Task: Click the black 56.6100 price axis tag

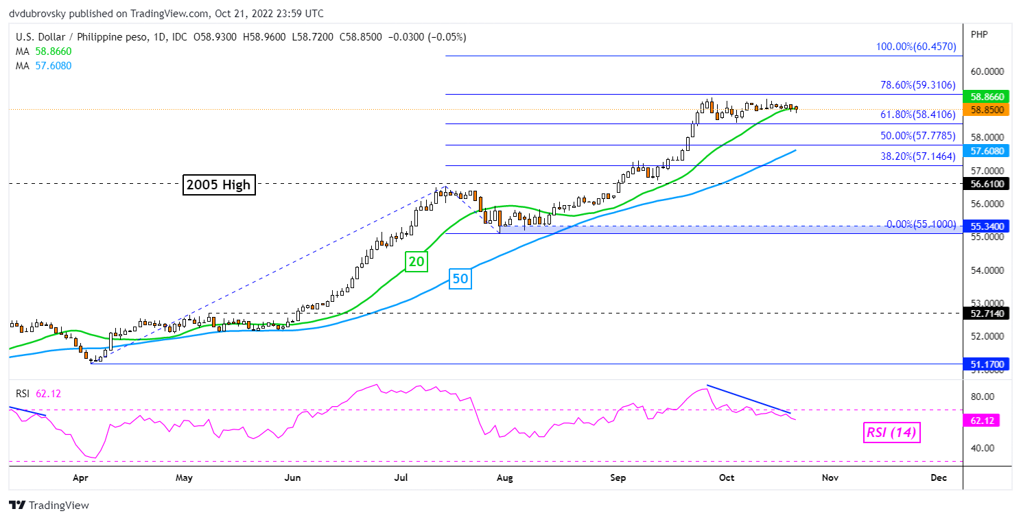Action: [x=986, y=184]
